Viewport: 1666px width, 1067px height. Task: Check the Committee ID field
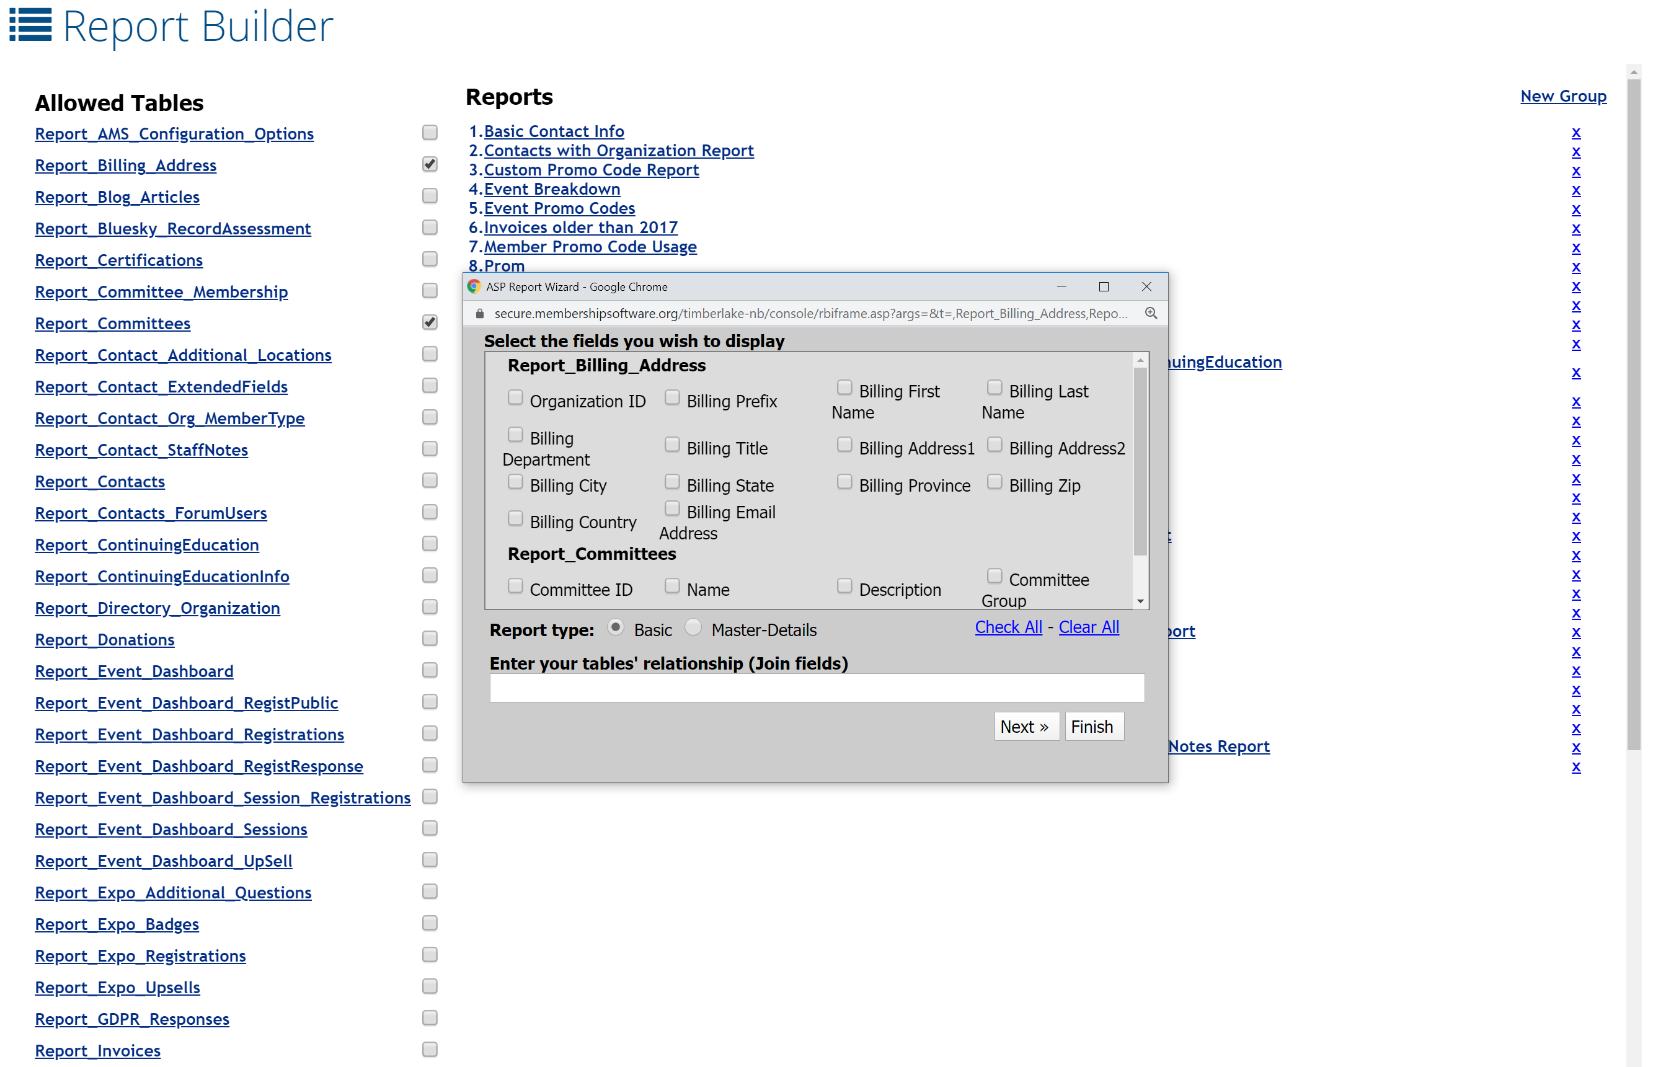[515, 585]
